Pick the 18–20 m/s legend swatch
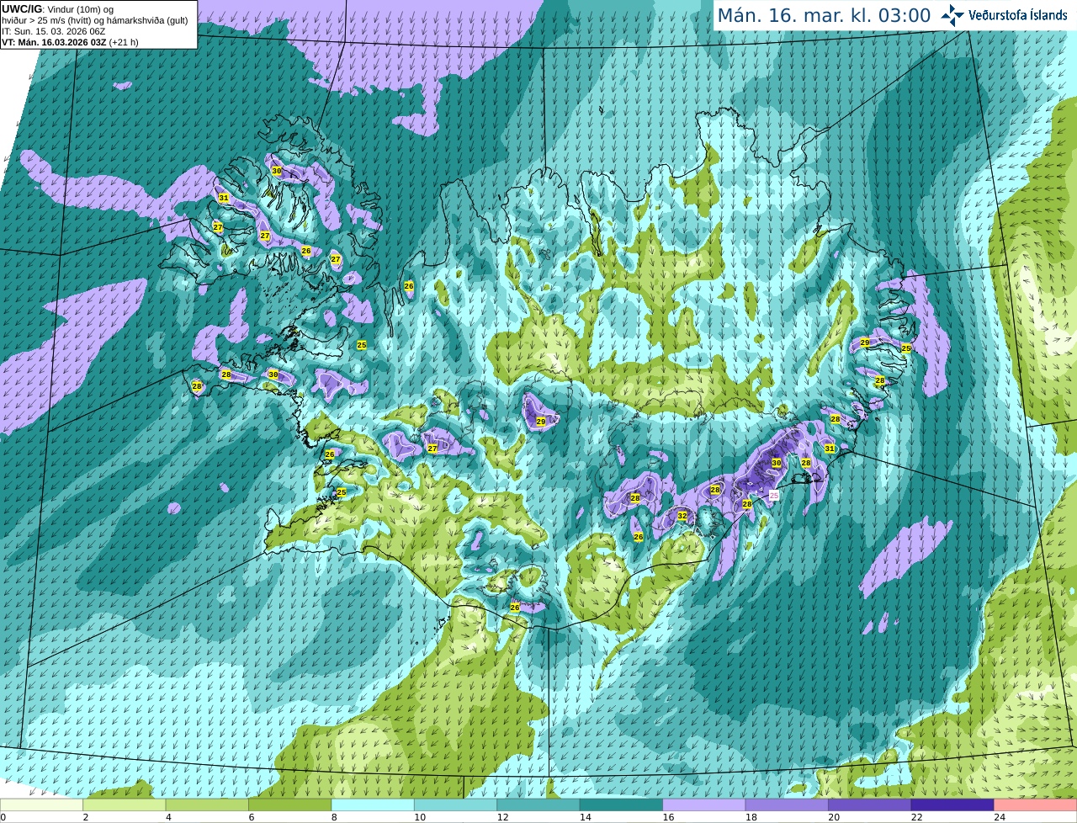This screenshot has width=1077, height=823. (x=787, y=804)
